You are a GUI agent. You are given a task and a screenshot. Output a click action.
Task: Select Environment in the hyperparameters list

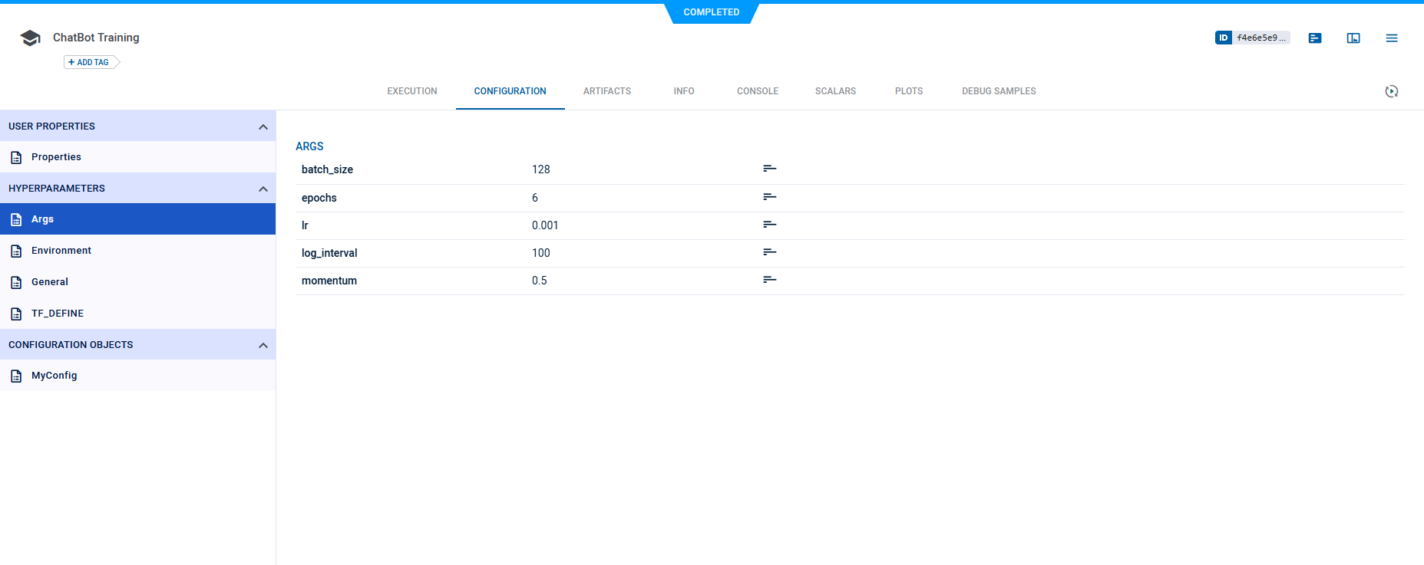point(61,251)
